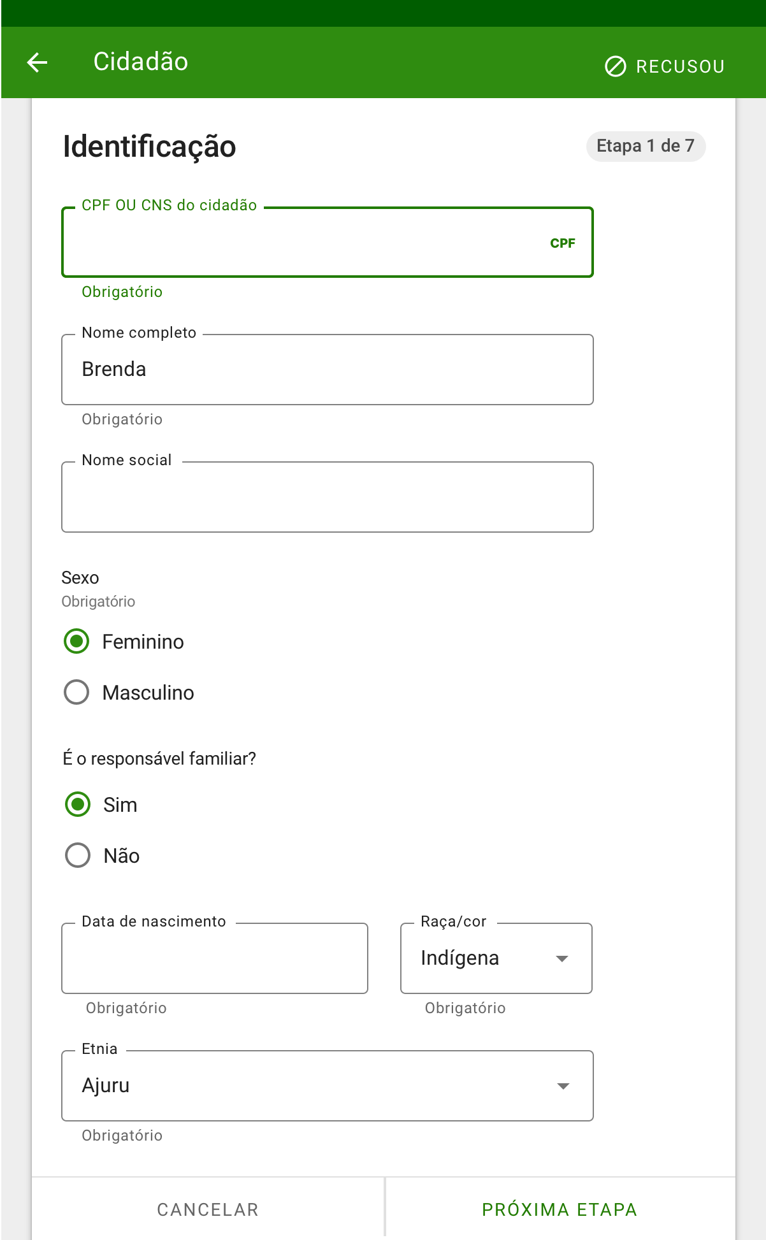Focus the CPF ou CNS input field
766x1240 pixels.
327,242
